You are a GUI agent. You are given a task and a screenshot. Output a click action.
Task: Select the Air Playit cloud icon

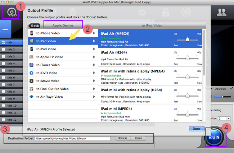(x=31, y=97)
